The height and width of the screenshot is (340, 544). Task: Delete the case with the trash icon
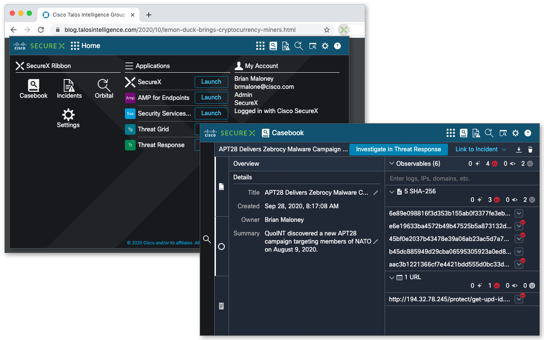[x=530, y=150]
